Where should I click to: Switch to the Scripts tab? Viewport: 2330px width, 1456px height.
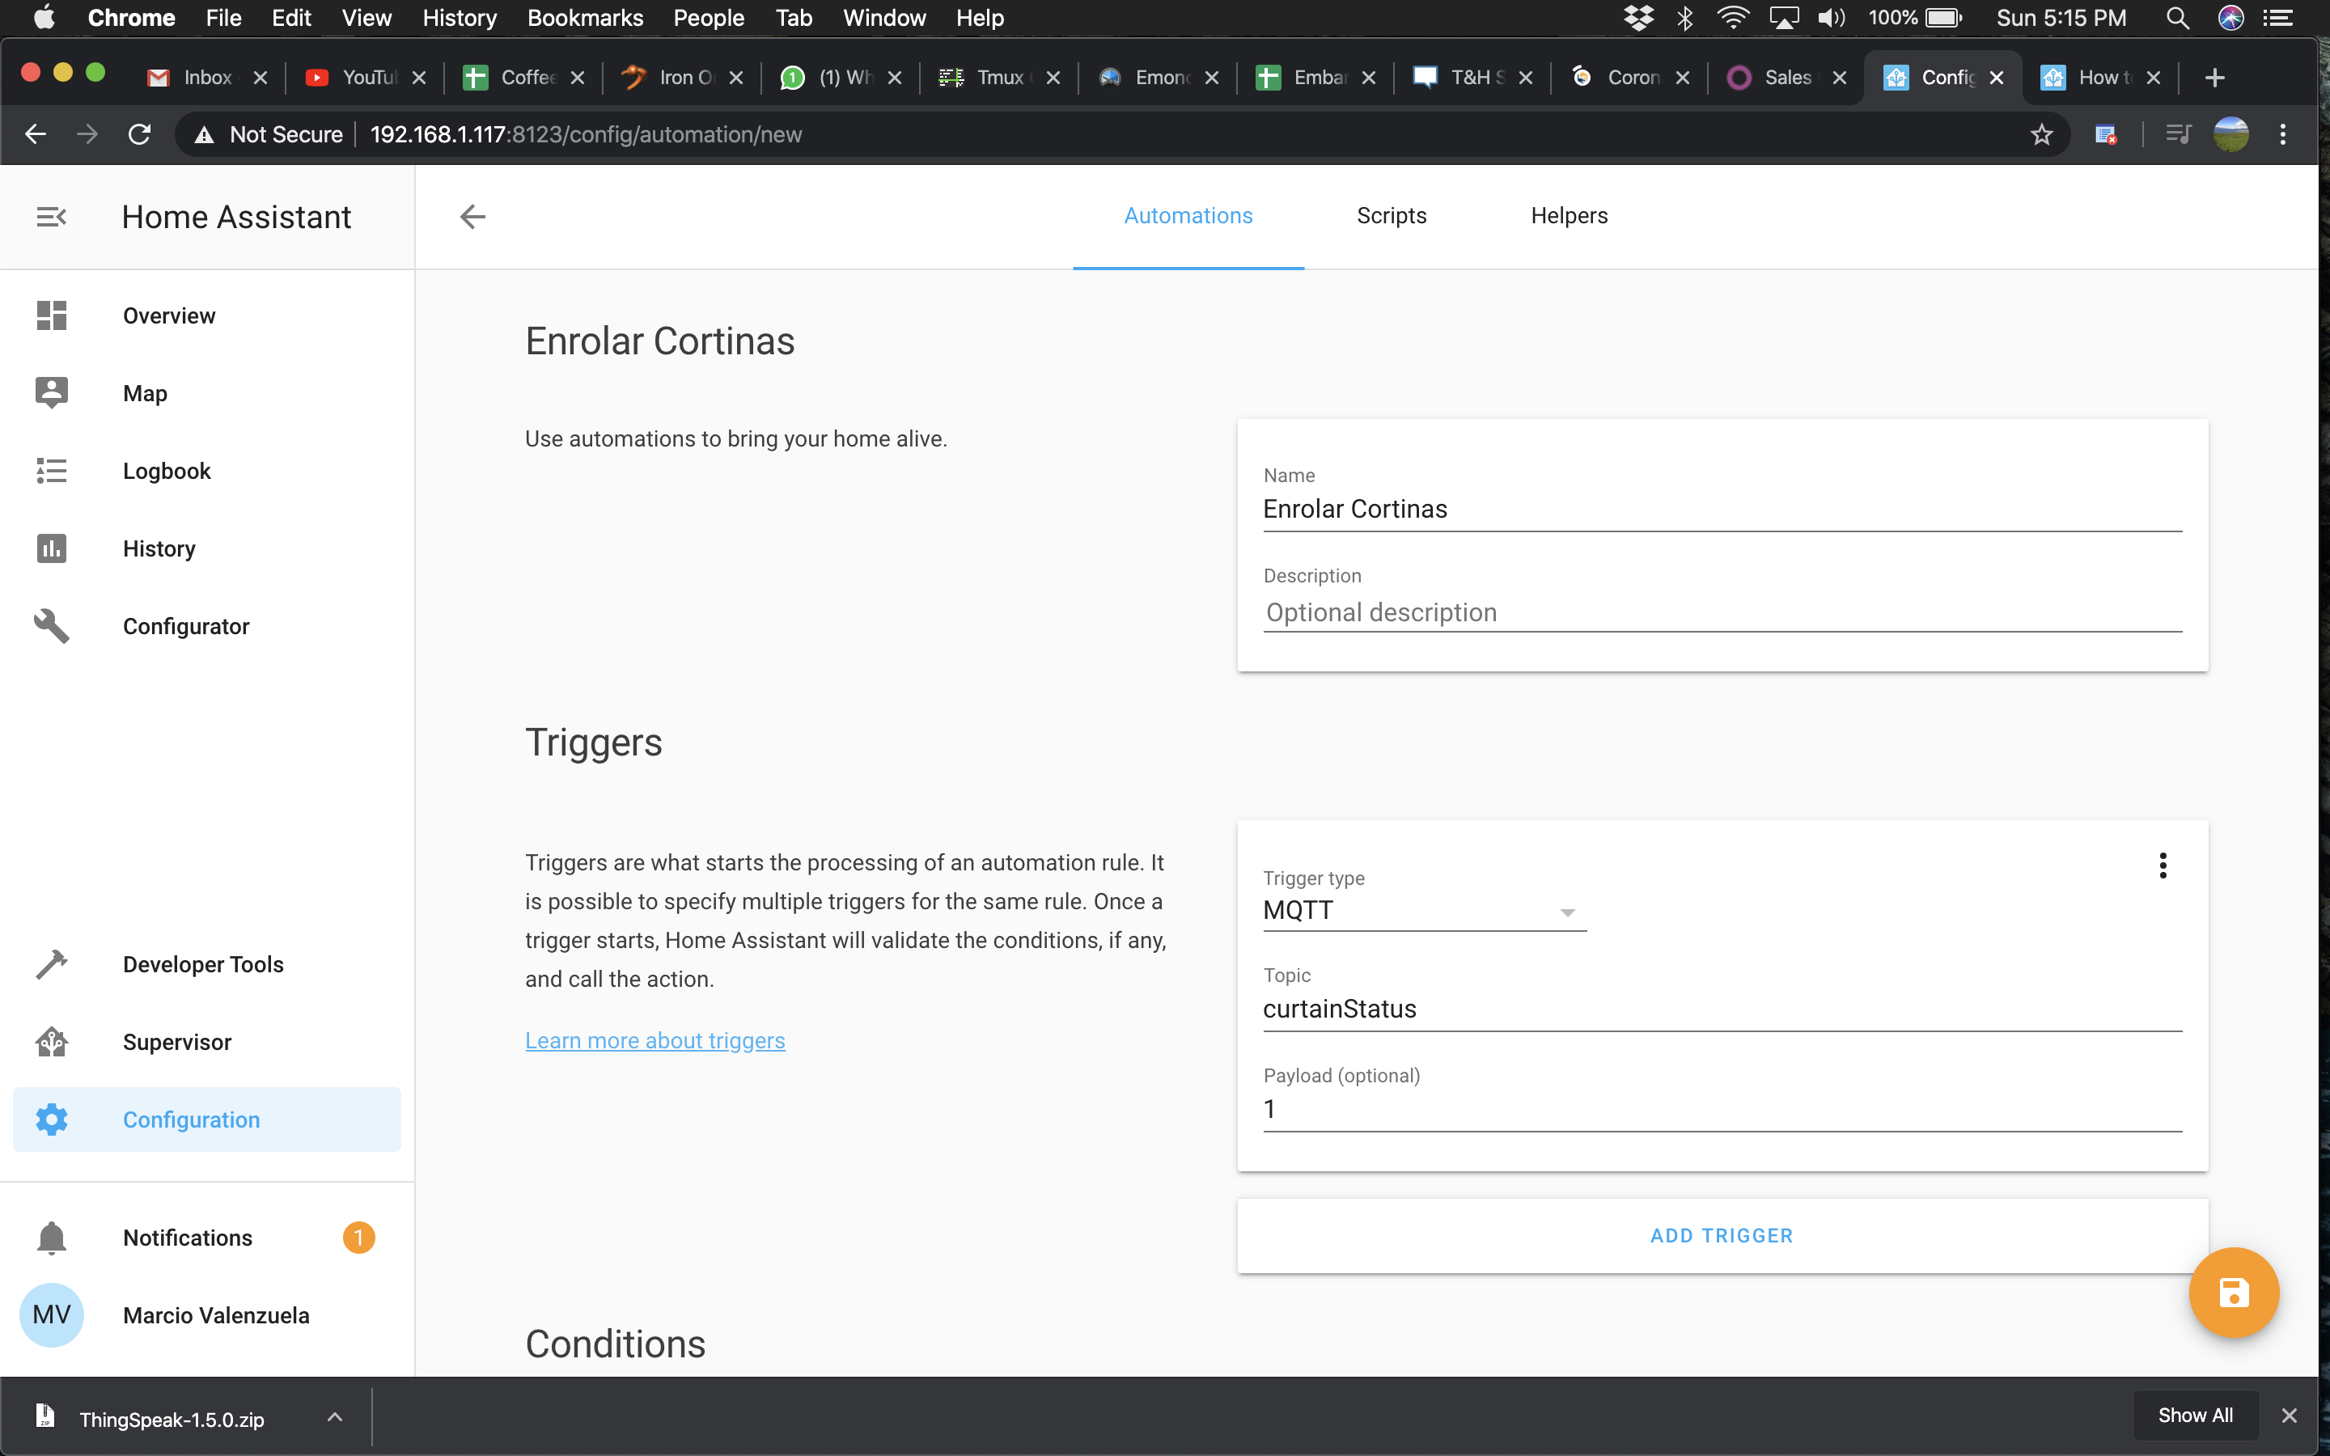(x=1392, y=216)
